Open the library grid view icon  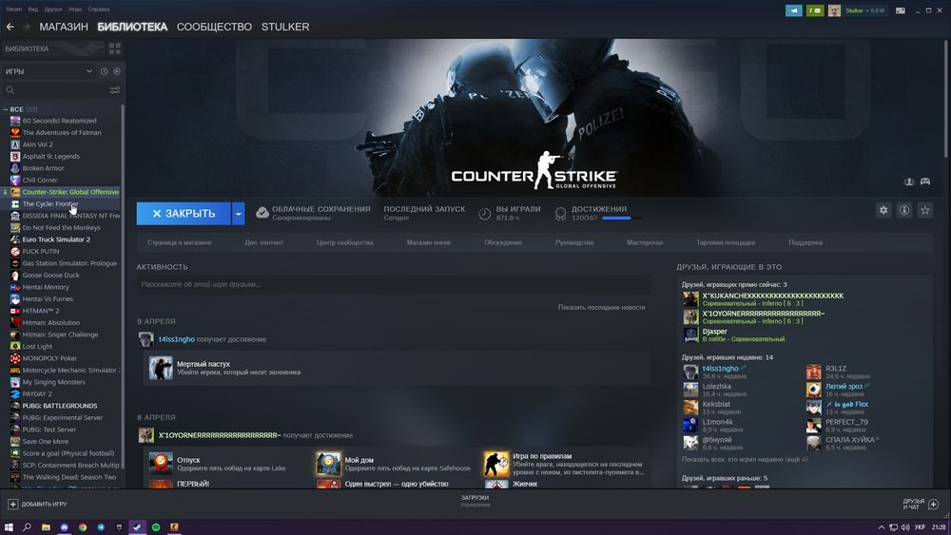coord(115,48)
